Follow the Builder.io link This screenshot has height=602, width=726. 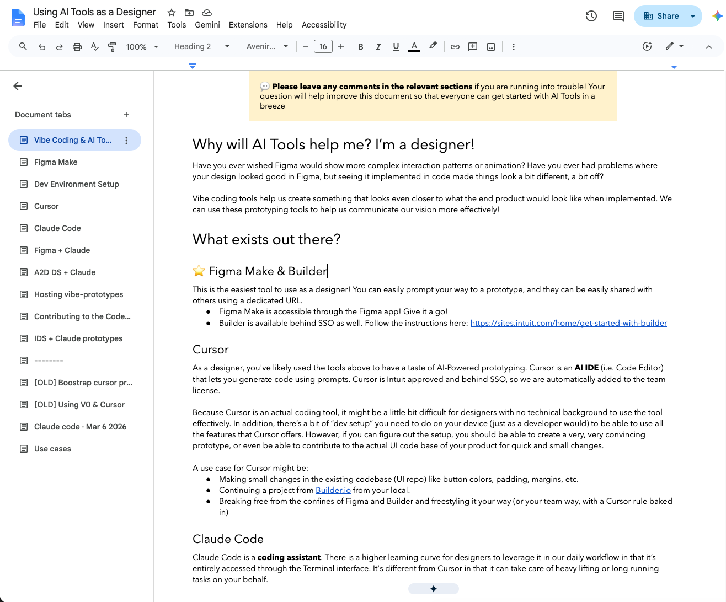pyautogui.click(x=333, y=490)
